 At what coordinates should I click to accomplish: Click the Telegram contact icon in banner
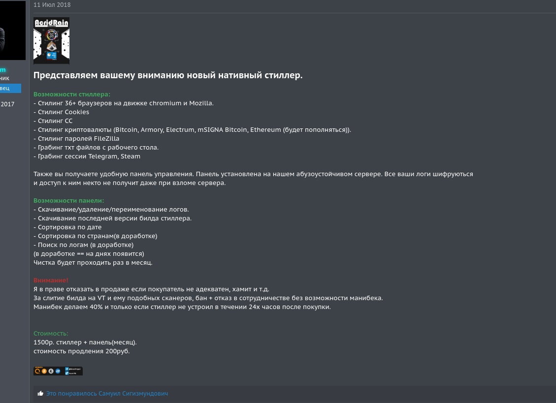(66, 369)
